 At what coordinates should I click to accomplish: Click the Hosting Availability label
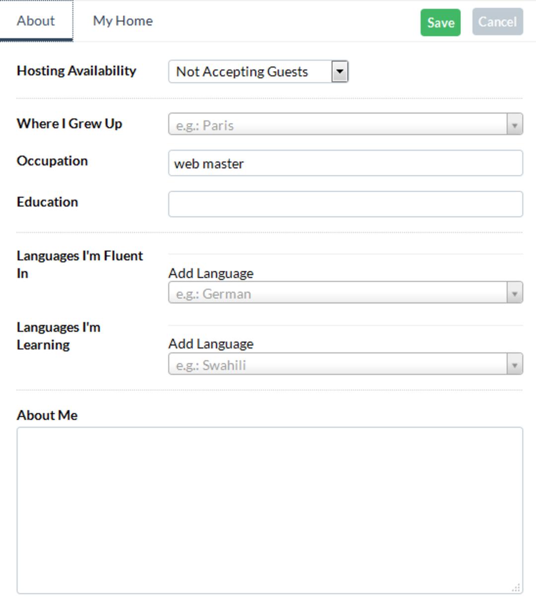point(76,71)
